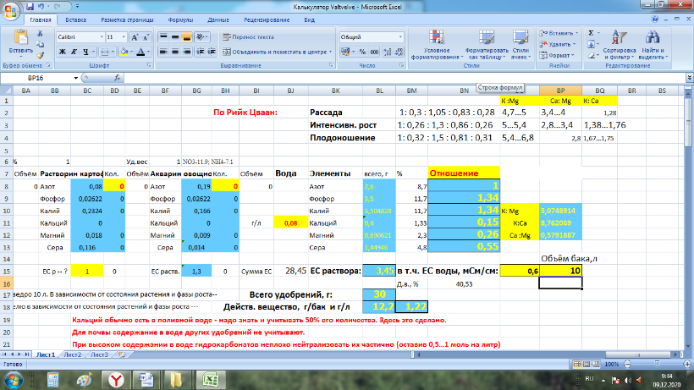Cut selection with the scissors icon
Image resolution: width=694 pixels, height=390 pixels.
tap(40, 34)
